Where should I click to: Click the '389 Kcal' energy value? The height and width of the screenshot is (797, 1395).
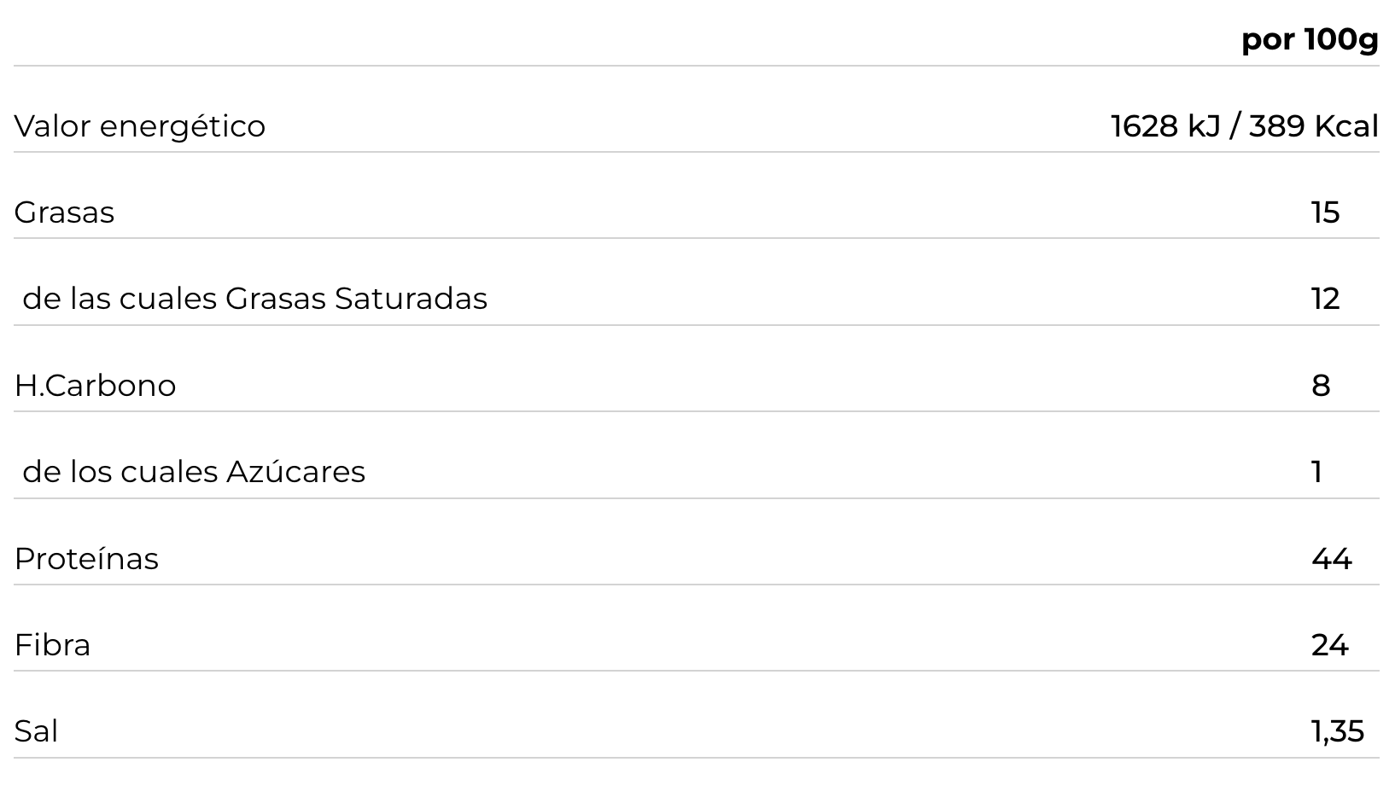click(x=1313, y=126)
